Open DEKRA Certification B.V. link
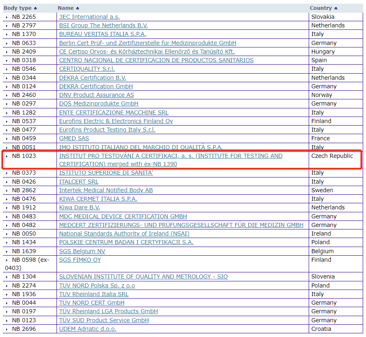Viewport: 366px width, 337px height. coord(93,78)
